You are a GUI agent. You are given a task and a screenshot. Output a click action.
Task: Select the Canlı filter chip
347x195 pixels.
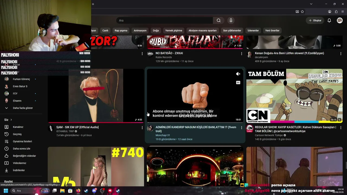pos(105,31)
